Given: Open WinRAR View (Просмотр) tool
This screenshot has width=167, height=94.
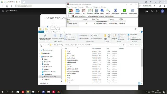Looking at the screenshot, I should [90, 11].
